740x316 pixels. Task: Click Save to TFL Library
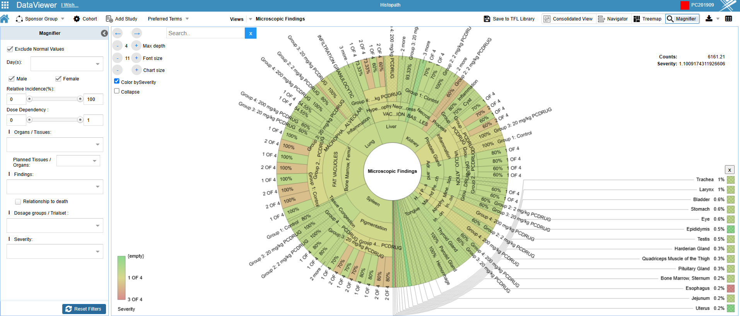point(509,19)
